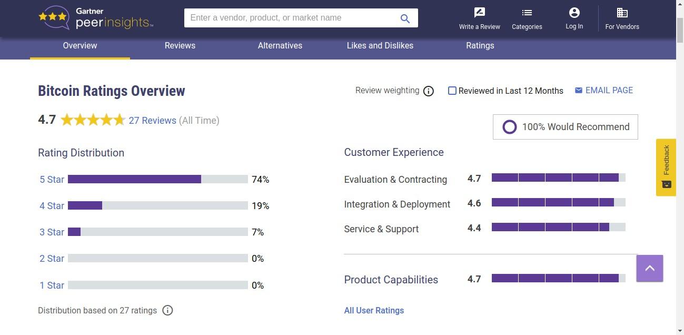Click the Customer Experience heading

394,152
